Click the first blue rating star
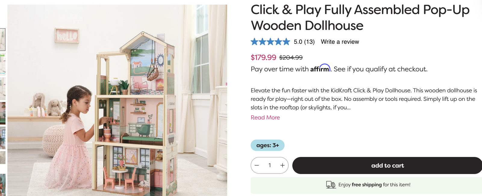Image resolution: width=482 pixels, height=196 pixels. pos(255,41)
